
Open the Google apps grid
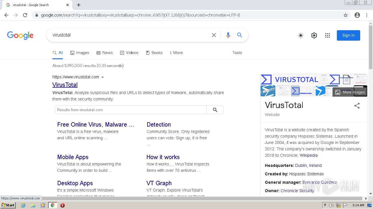(328, 35)
